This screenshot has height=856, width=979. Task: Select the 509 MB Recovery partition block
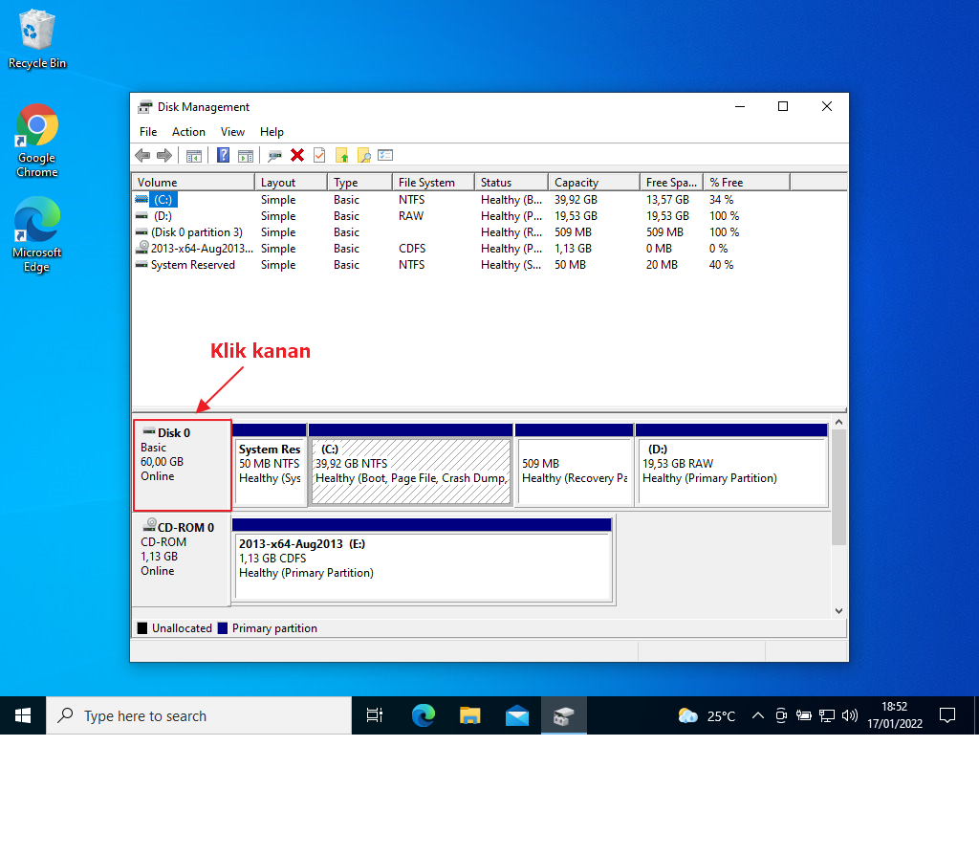pos(575,466)
